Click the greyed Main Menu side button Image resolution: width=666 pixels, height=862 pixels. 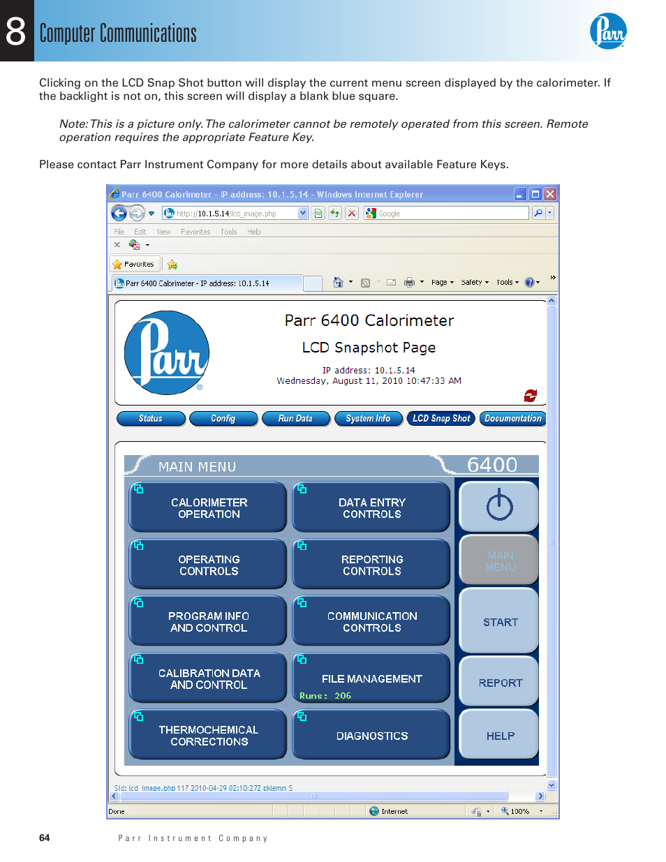coord(499,560)
